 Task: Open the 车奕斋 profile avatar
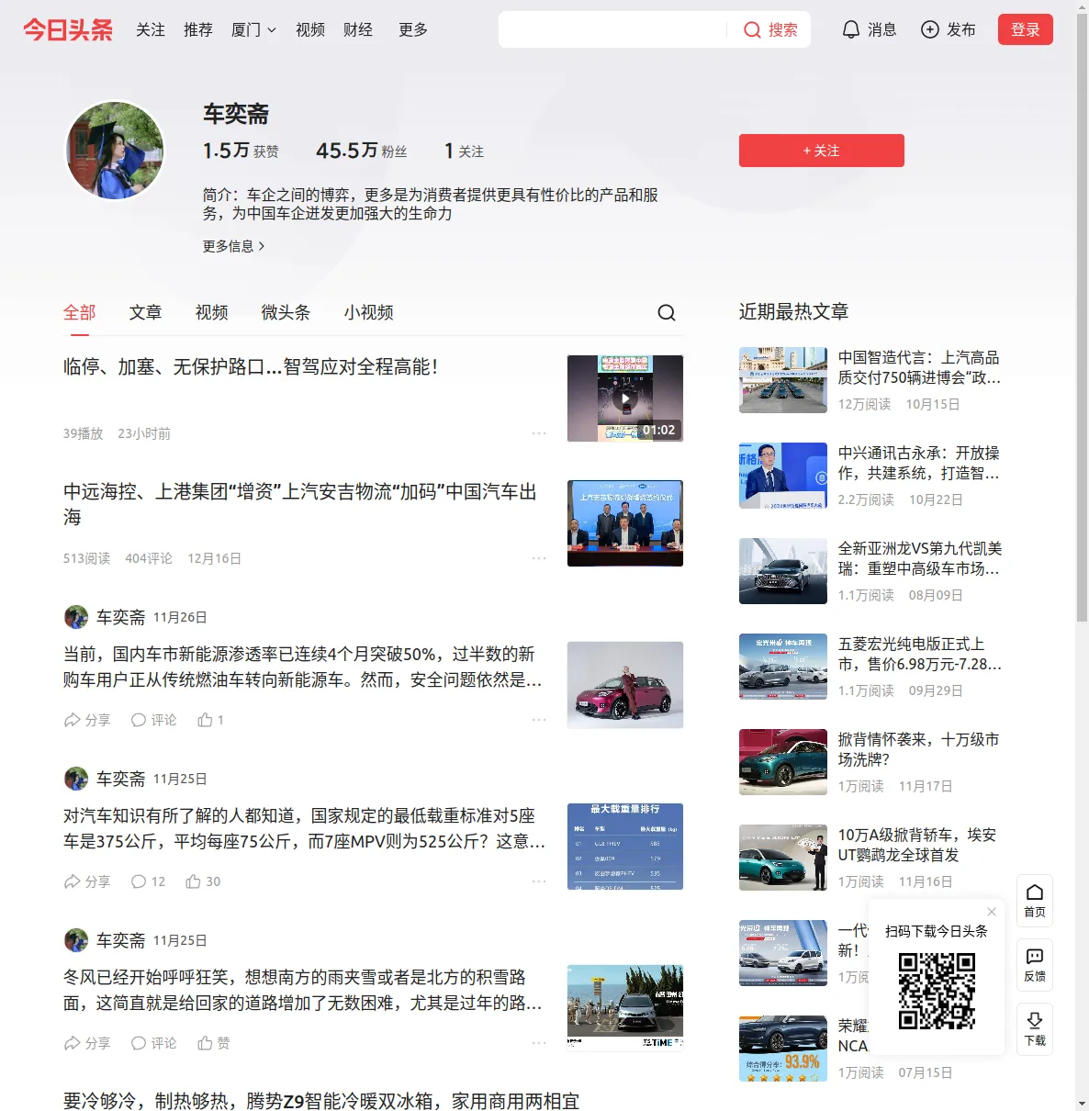click(115, 151)
